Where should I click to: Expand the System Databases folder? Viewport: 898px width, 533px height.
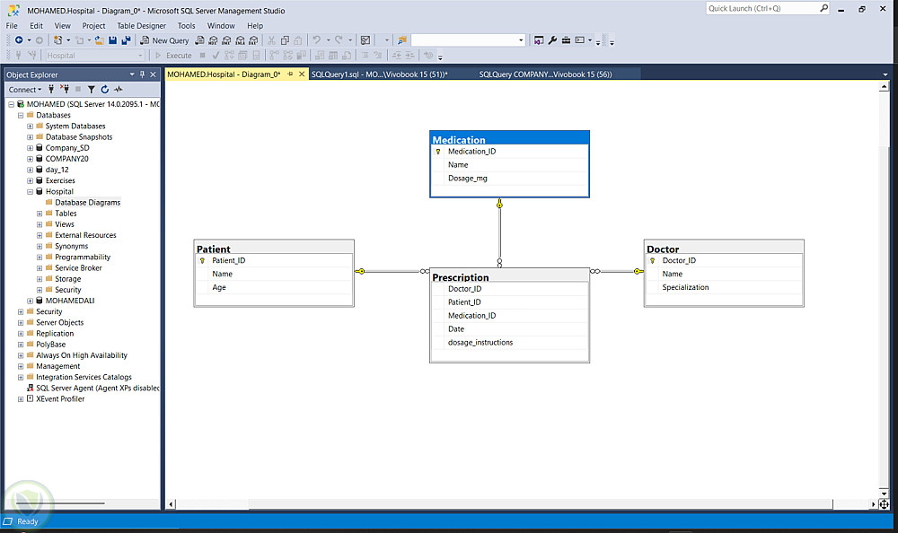click(30, 127)
